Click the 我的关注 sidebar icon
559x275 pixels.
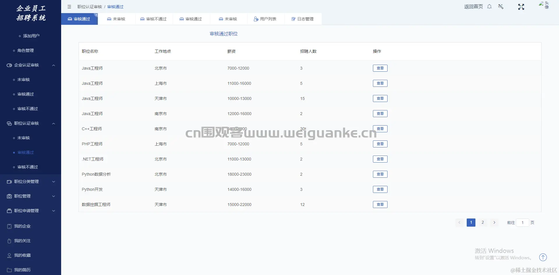point(9,241)
